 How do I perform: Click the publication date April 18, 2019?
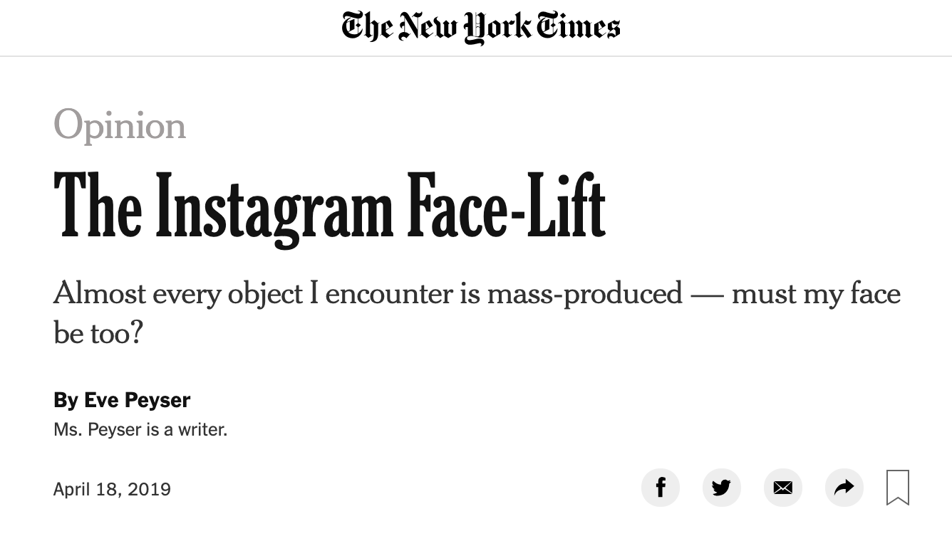click(x=112, y=490)
